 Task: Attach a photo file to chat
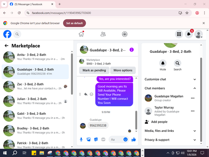(x=89, y=139)
